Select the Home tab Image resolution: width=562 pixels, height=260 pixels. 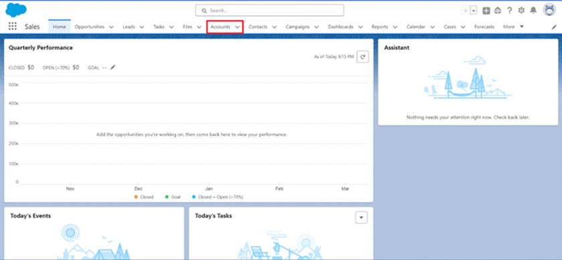[x=60, y=27]
